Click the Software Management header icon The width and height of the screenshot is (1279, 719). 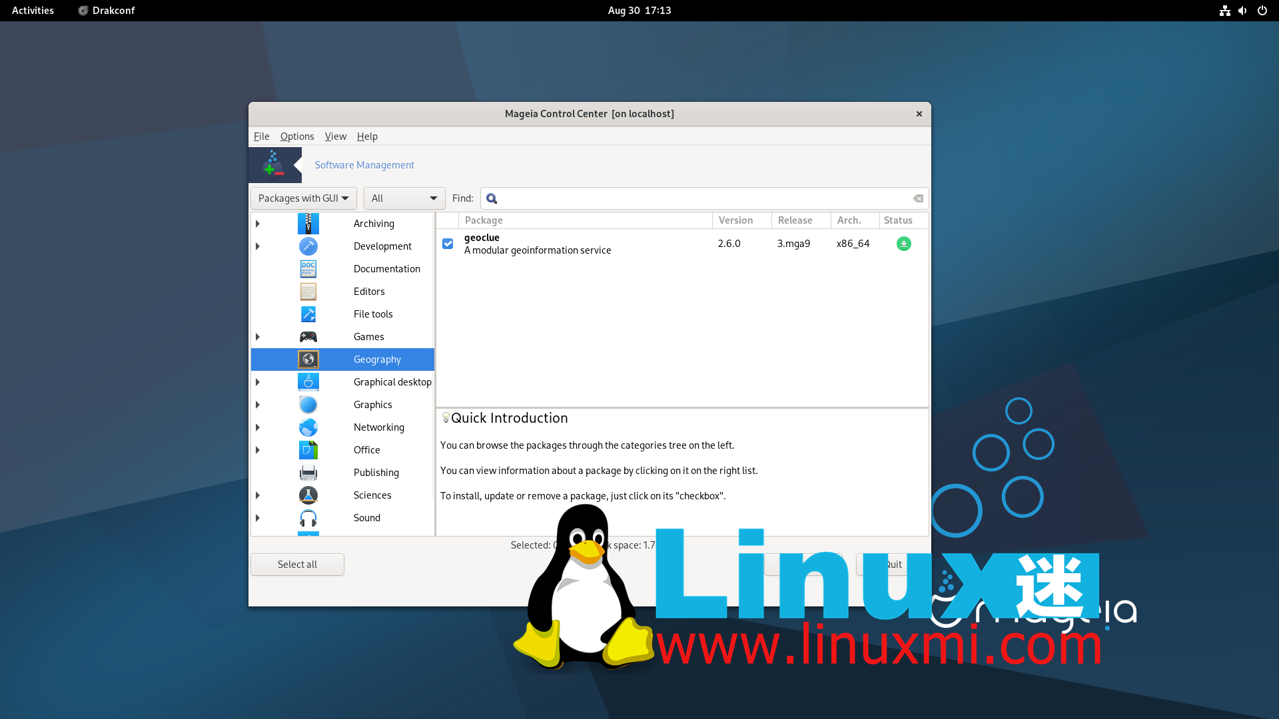274,164
